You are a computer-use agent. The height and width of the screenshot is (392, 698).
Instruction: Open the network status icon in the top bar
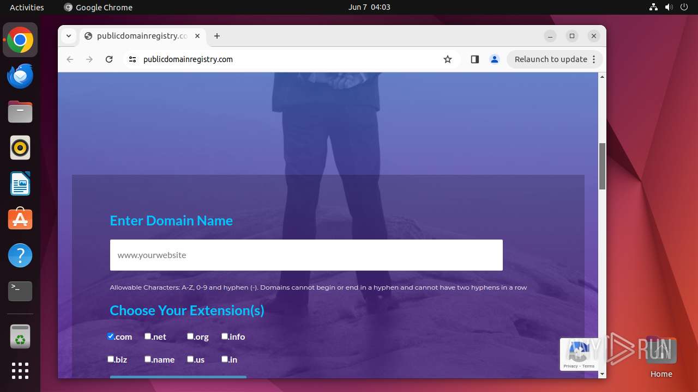click(654, 7)
